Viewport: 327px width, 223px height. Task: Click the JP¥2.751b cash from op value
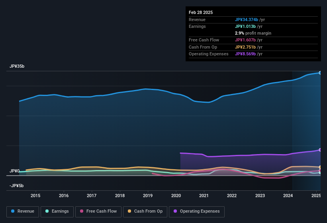[245, 47]
